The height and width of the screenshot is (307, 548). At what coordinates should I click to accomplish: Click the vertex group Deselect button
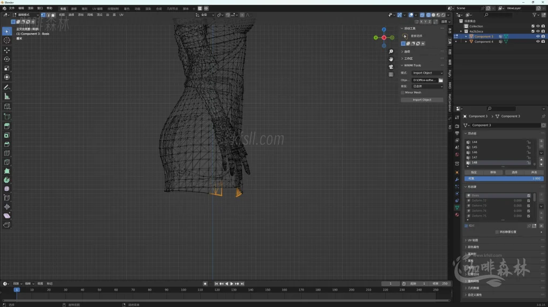coord(534,172)
